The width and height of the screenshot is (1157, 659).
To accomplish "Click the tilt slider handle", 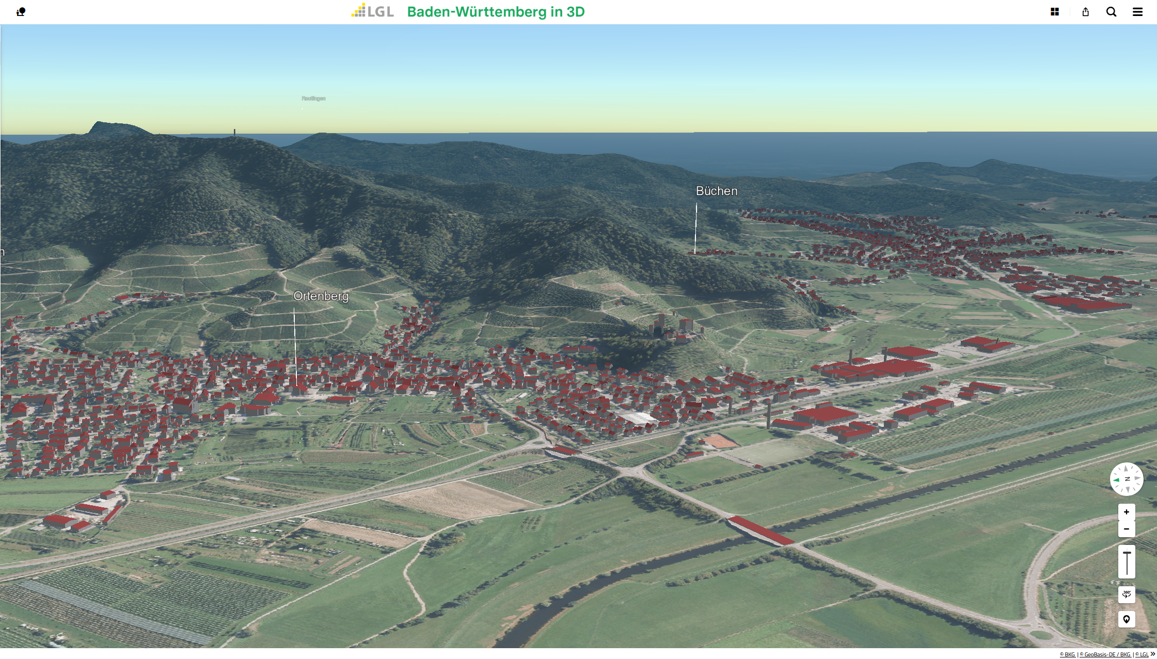I will pyautogui.click(x=1127, y=553).
